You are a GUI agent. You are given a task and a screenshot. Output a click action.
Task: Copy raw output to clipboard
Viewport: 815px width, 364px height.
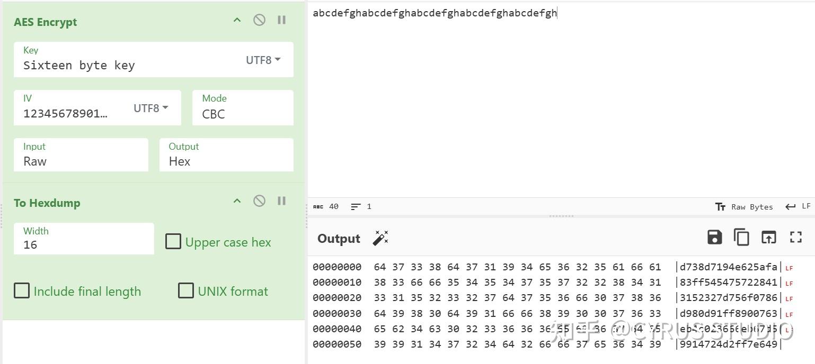(741, 237)
